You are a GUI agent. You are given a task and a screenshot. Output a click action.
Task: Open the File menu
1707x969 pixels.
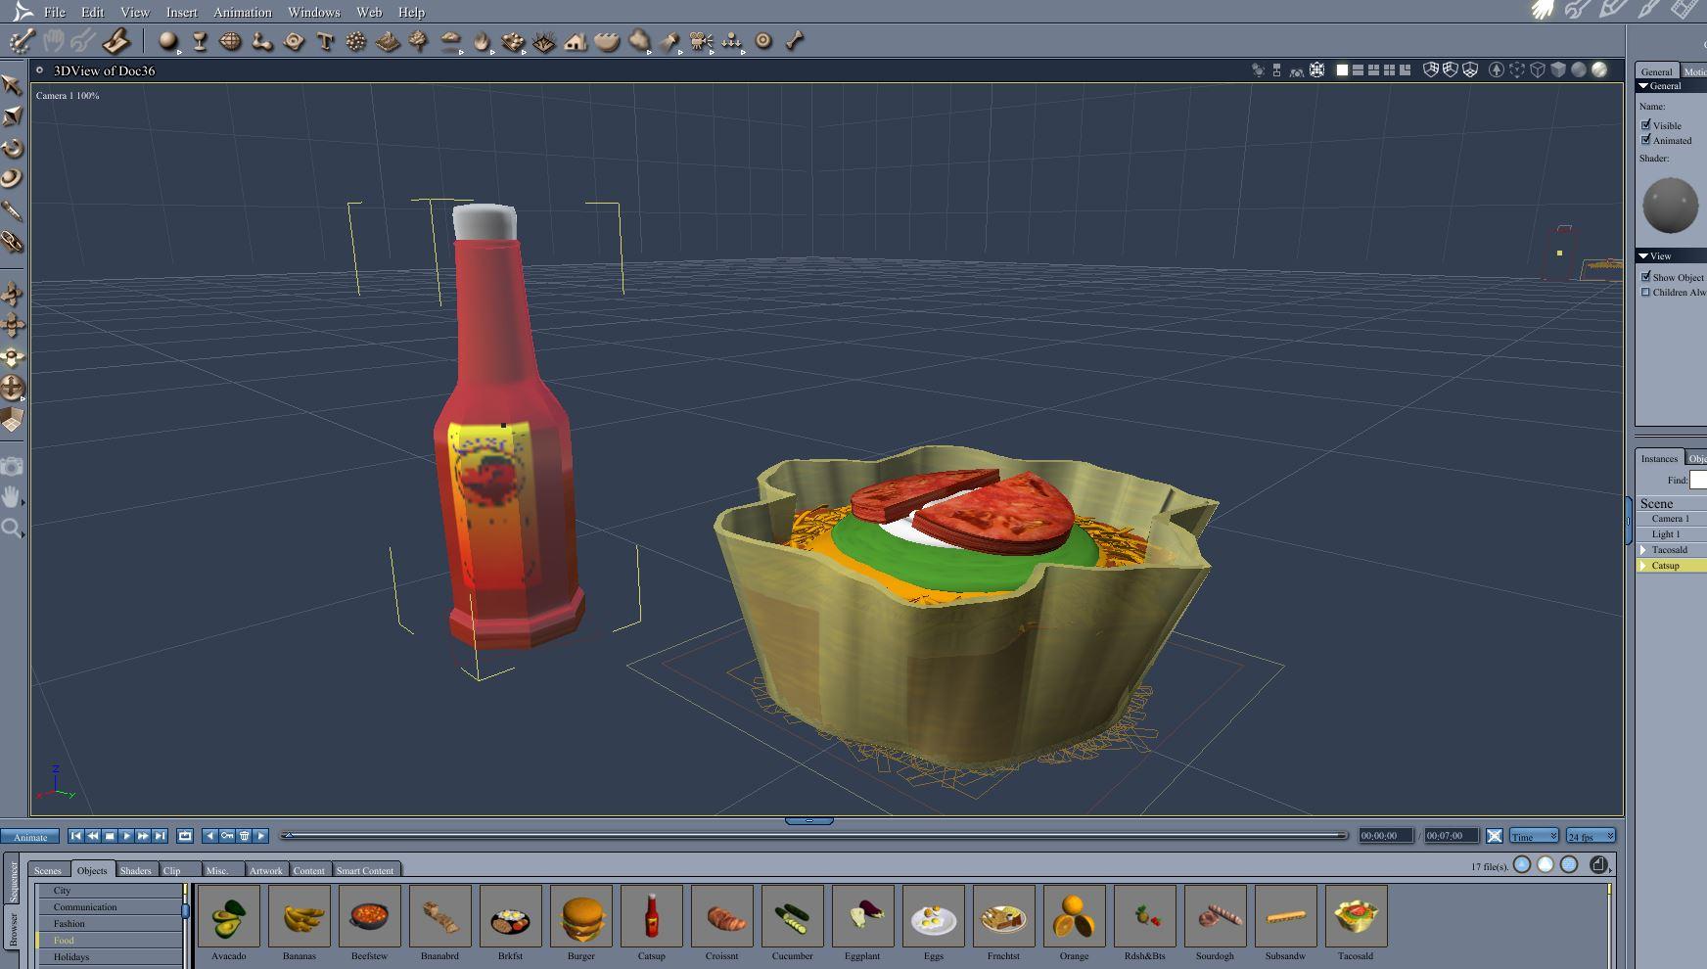55,12
